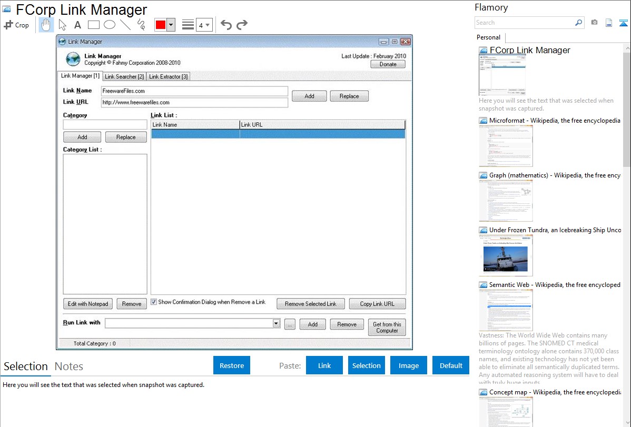631x427 pixels.
Task: Click the camera snapshot icon
Action: [594, 23]
